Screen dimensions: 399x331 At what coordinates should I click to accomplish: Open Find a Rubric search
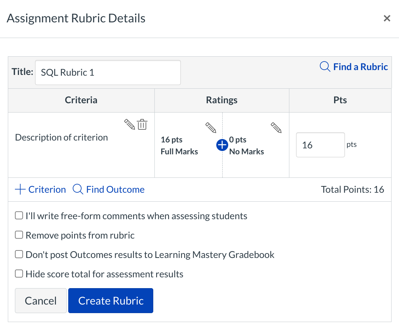point(354,67)
